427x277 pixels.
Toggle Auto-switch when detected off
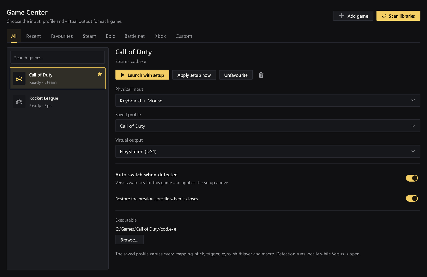click(412, 178)
